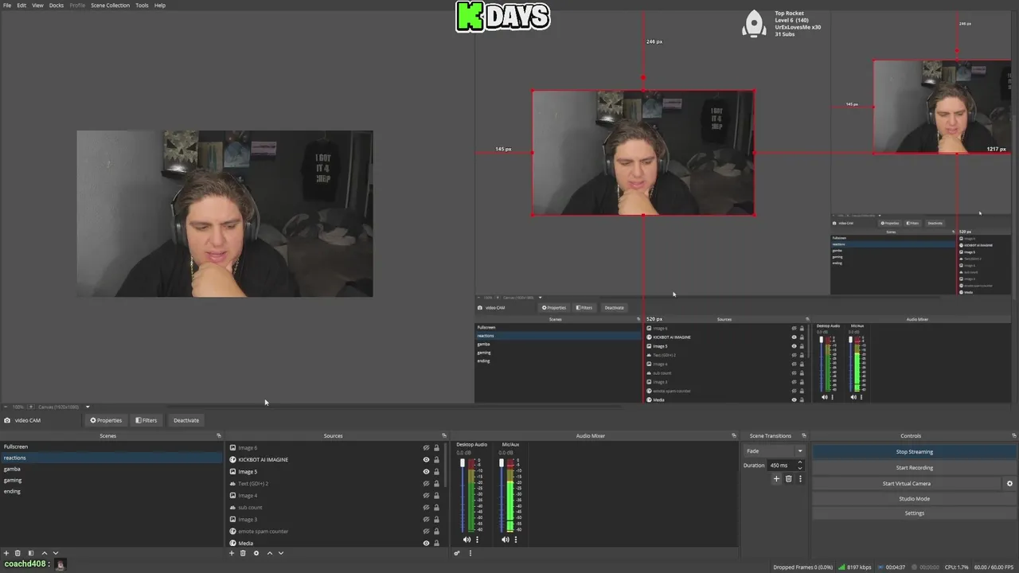The height and width of the screenshot is (573, 1019).
Task: Open advanced audio properties gear icon
Action: 457,553
